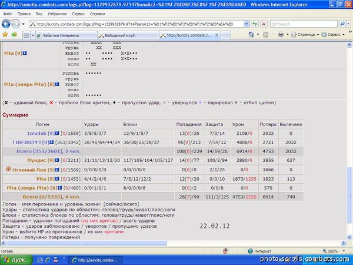Open the Избранное menu
353x265 pixels.
(x=57, y=14)
